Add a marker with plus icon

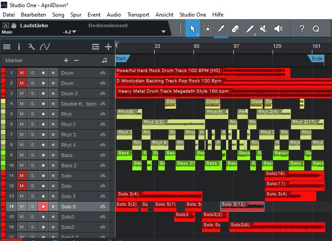click(66, 60)
